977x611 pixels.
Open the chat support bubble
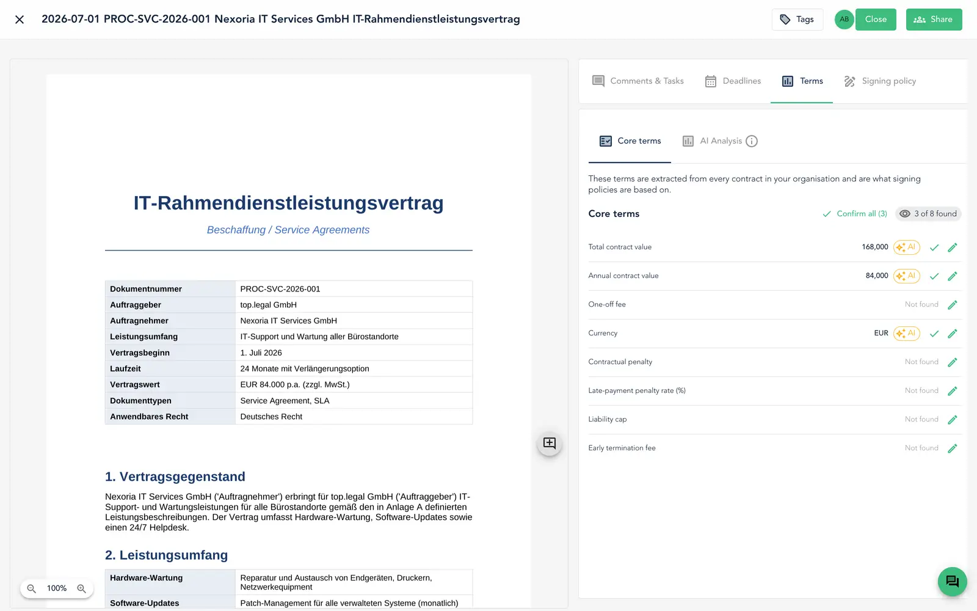click(x=953, y=582)
